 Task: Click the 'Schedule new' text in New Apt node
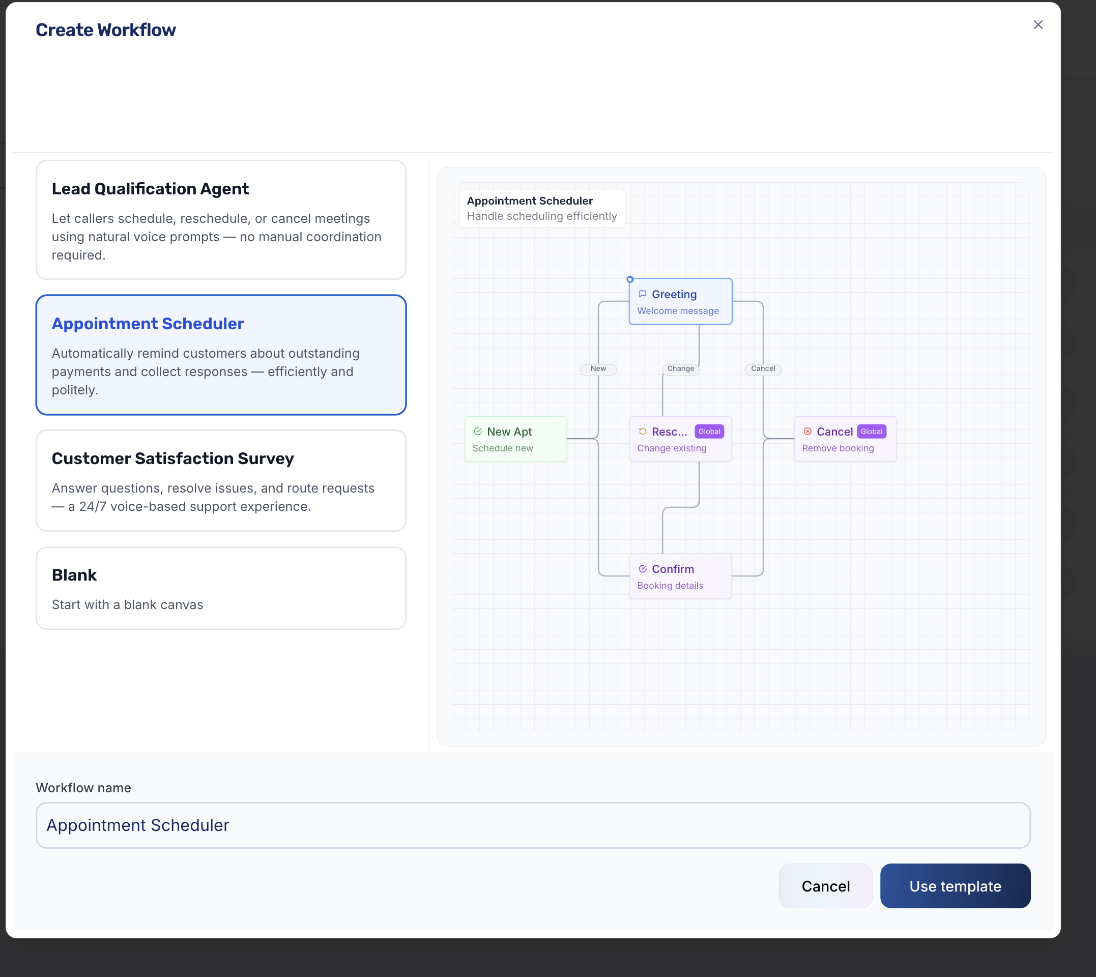coord(502,448)
